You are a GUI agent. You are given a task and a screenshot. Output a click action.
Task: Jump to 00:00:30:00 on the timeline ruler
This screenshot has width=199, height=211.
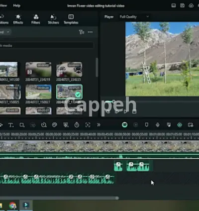coord(53,134)
